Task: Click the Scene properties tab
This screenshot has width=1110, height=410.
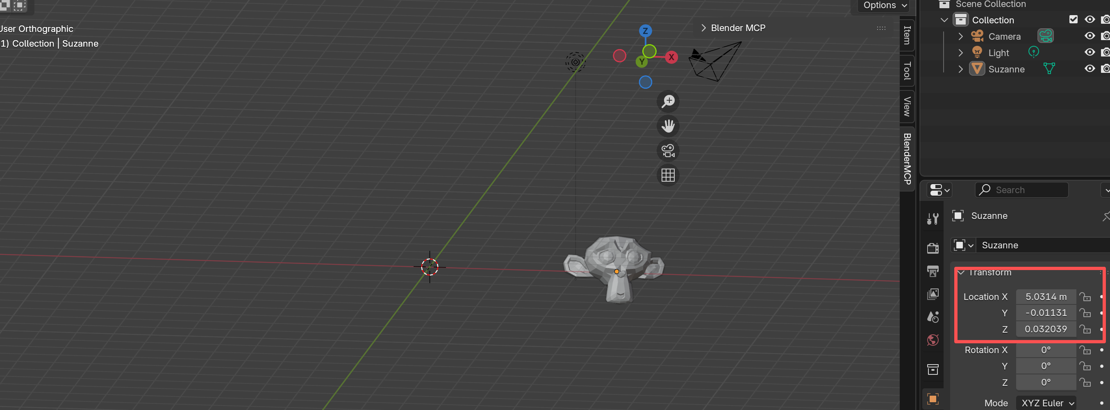Action: 933,317
